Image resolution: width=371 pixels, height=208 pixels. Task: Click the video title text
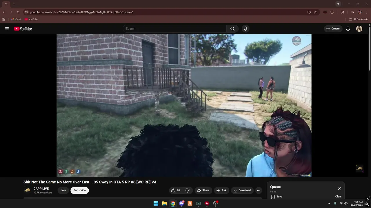pyautogui.click(x=90, y=182)
